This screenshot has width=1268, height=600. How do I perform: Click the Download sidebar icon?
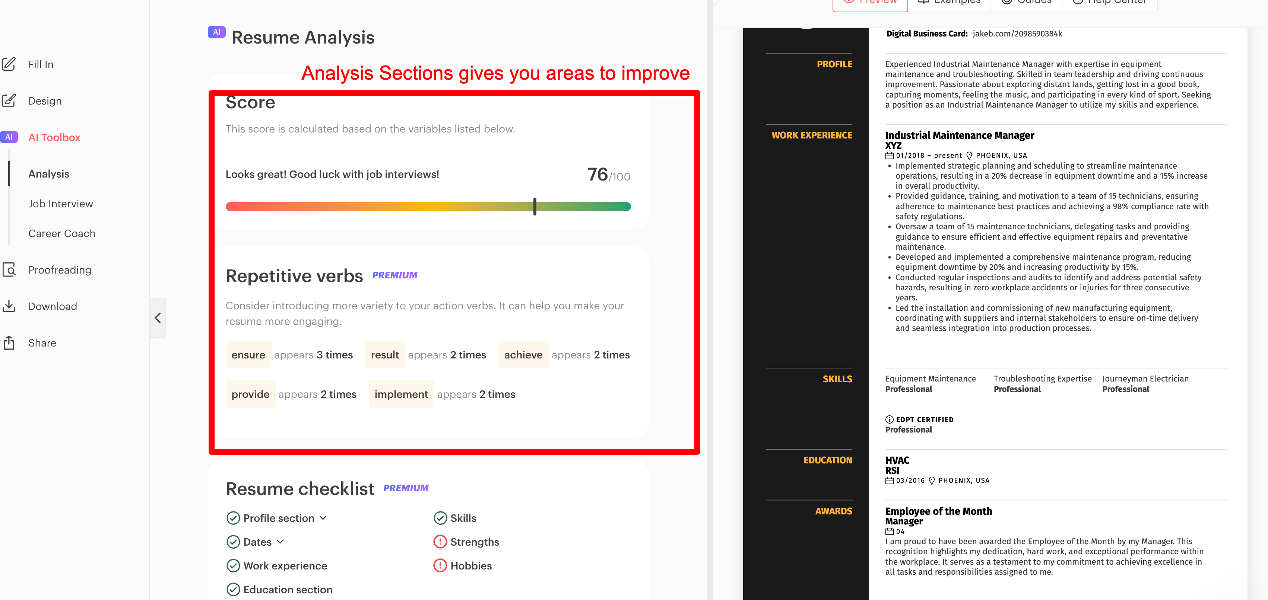click(x=10, y=305)
